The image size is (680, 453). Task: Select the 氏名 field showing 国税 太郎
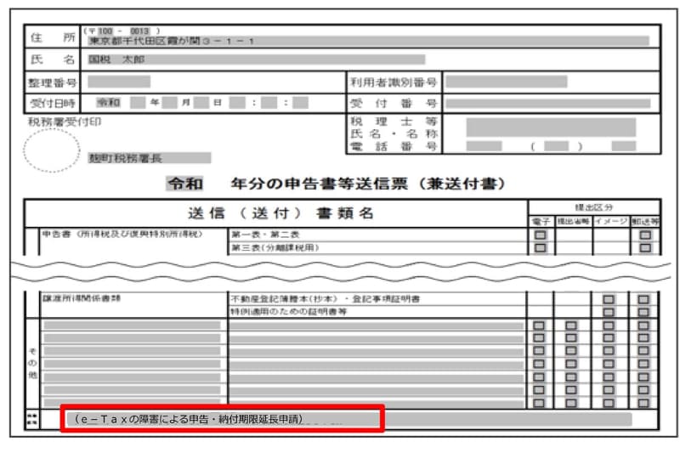(x=257, y=59)
